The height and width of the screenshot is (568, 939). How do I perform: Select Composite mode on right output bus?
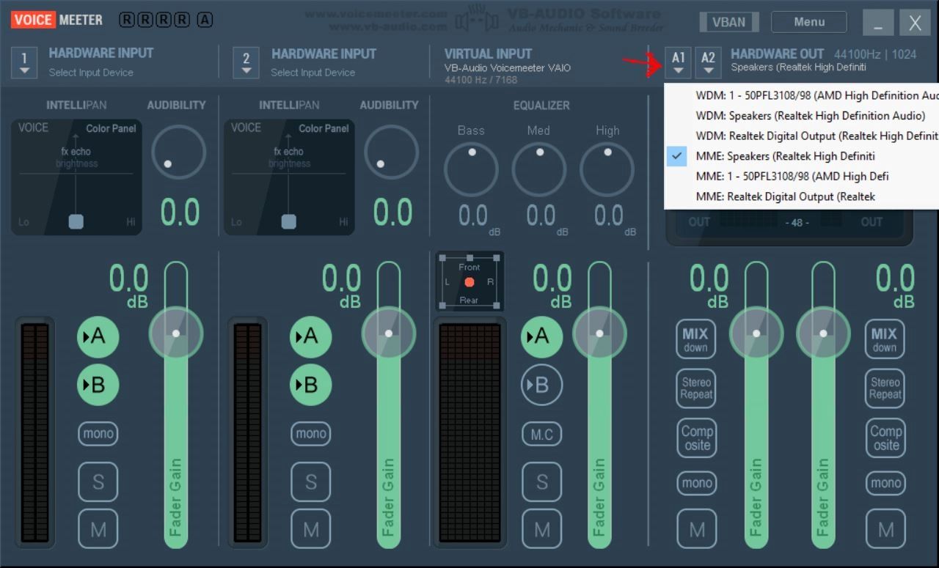click(x=885, y=438)
